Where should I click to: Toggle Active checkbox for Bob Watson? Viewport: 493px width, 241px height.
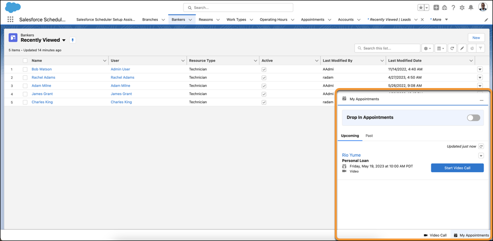[x=264, y=69]
